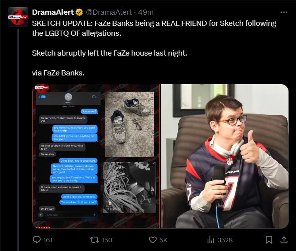
Task: Open DramaAlert profile avatar
Action: pos(18,17)
